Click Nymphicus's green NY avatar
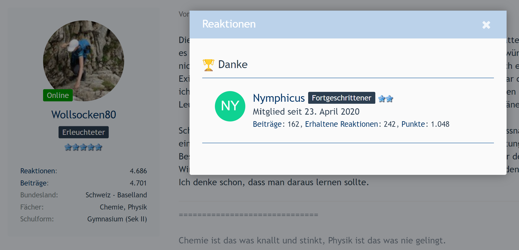 click(230, 106)
